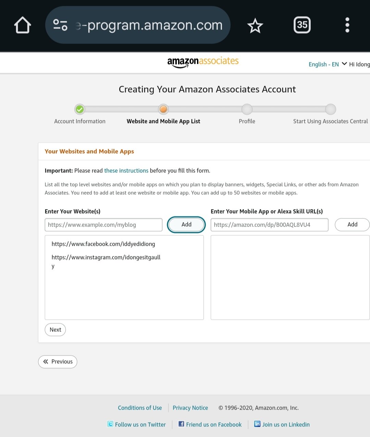The image size is (370, 437).
Task: Select the Website and Mobile App List label
Action: tap(163, 121)
